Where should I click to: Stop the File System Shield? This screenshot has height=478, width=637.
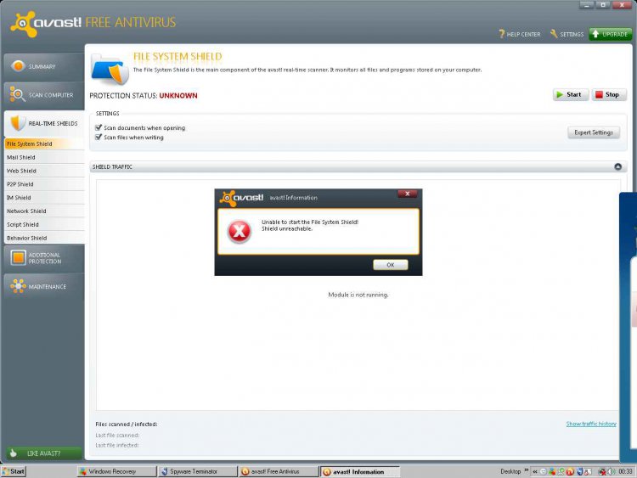pos(609,94)
